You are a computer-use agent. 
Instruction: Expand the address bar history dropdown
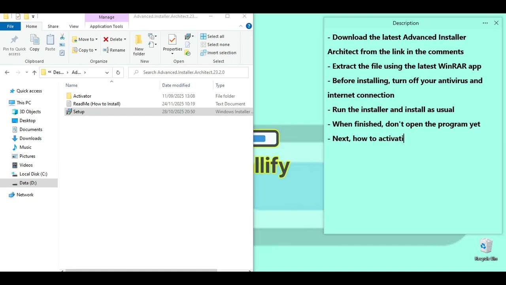tap(107, 72)
